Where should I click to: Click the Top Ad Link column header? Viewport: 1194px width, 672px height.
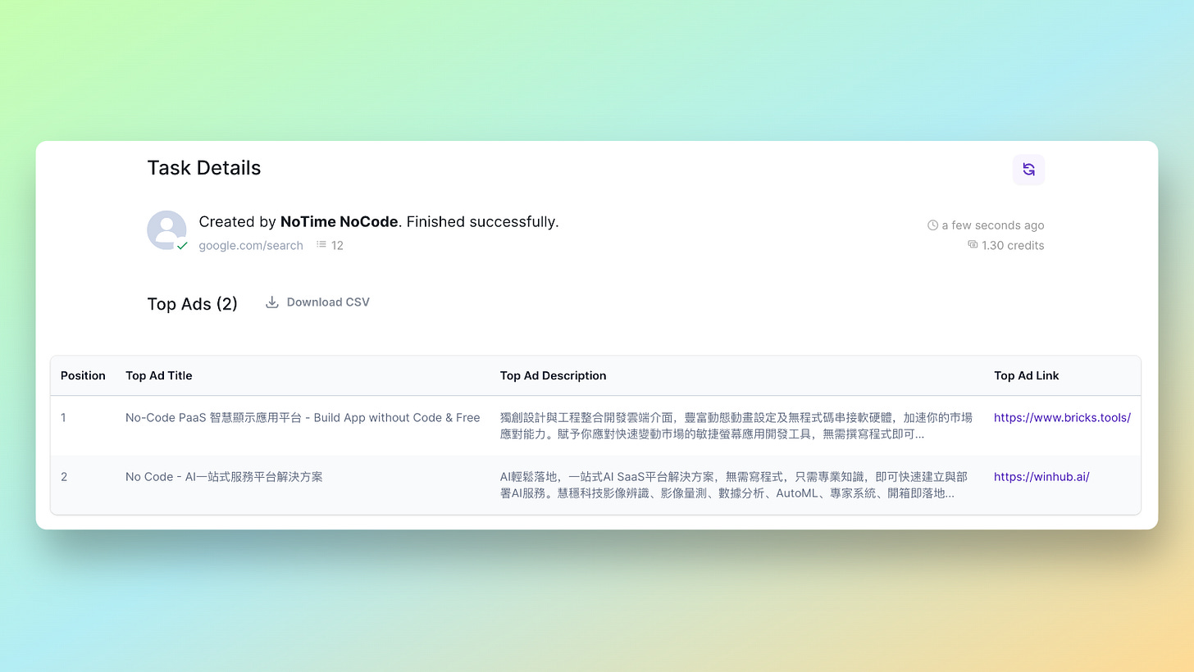tap(1026, 375)
